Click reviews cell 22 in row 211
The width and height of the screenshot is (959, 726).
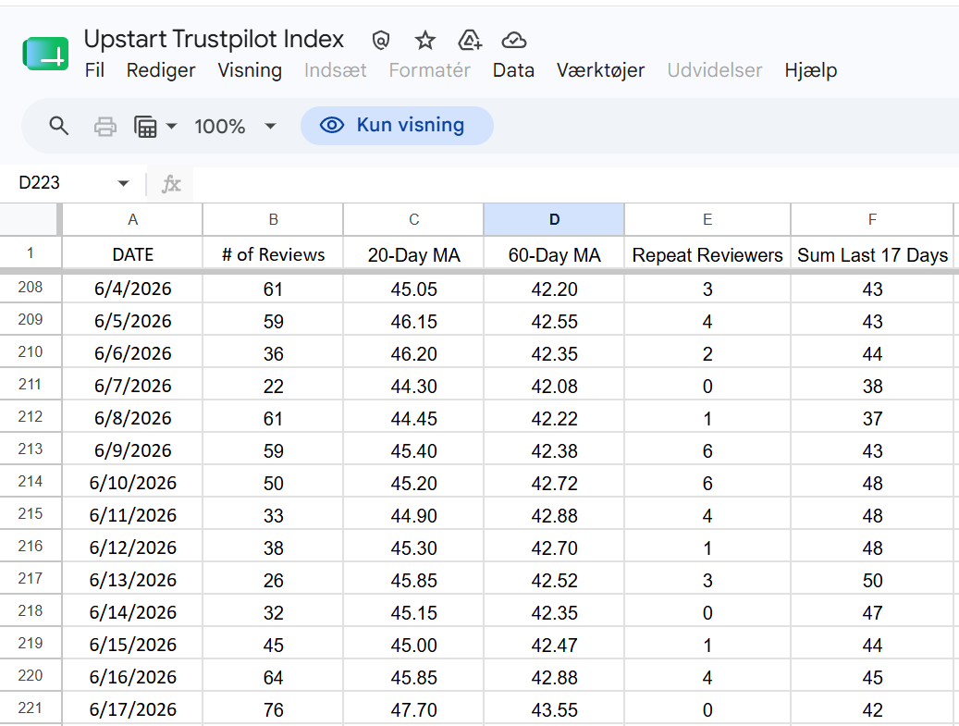[x=274, y=386]
